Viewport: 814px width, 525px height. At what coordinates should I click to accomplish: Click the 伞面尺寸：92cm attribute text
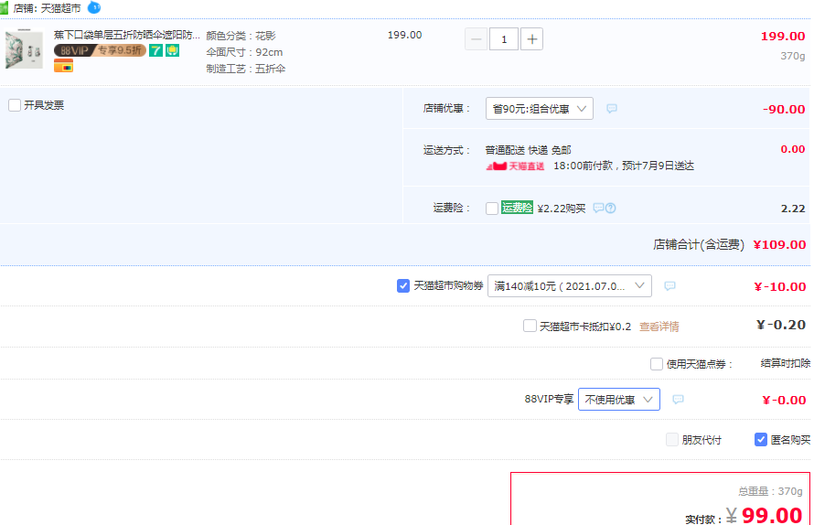click(x=244, y=52)
